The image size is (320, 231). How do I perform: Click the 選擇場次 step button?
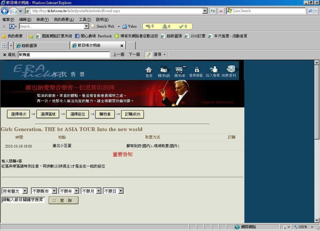[x=18, y=114]
